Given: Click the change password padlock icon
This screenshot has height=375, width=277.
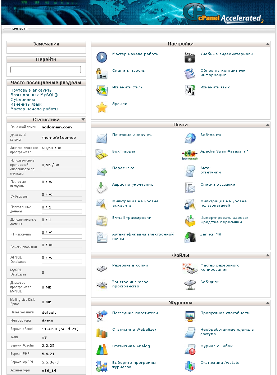Looking at the screenshot, I should click(x=102, y=74).
